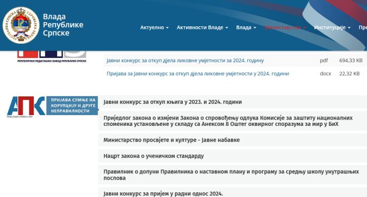Viewport: 367px width, 197px height.
Task: Expand the Активности Владе dropdown menu
Action: coord(202,27)
